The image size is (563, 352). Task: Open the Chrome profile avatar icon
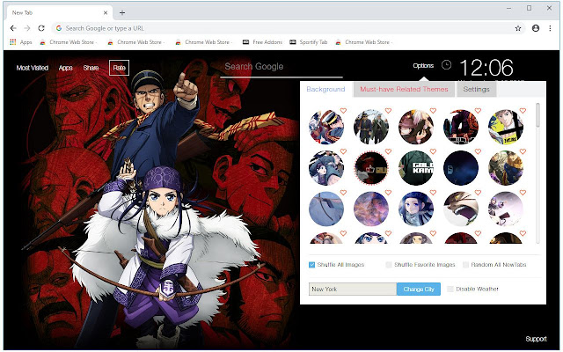coord(536,28)
